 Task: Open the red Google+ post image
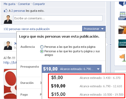[10, 84]
